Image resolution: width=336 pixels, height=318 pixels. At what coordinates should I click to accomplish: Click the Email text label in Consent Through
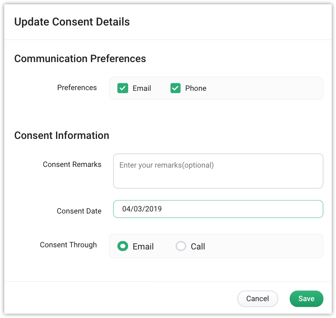(x=143, y=247)
